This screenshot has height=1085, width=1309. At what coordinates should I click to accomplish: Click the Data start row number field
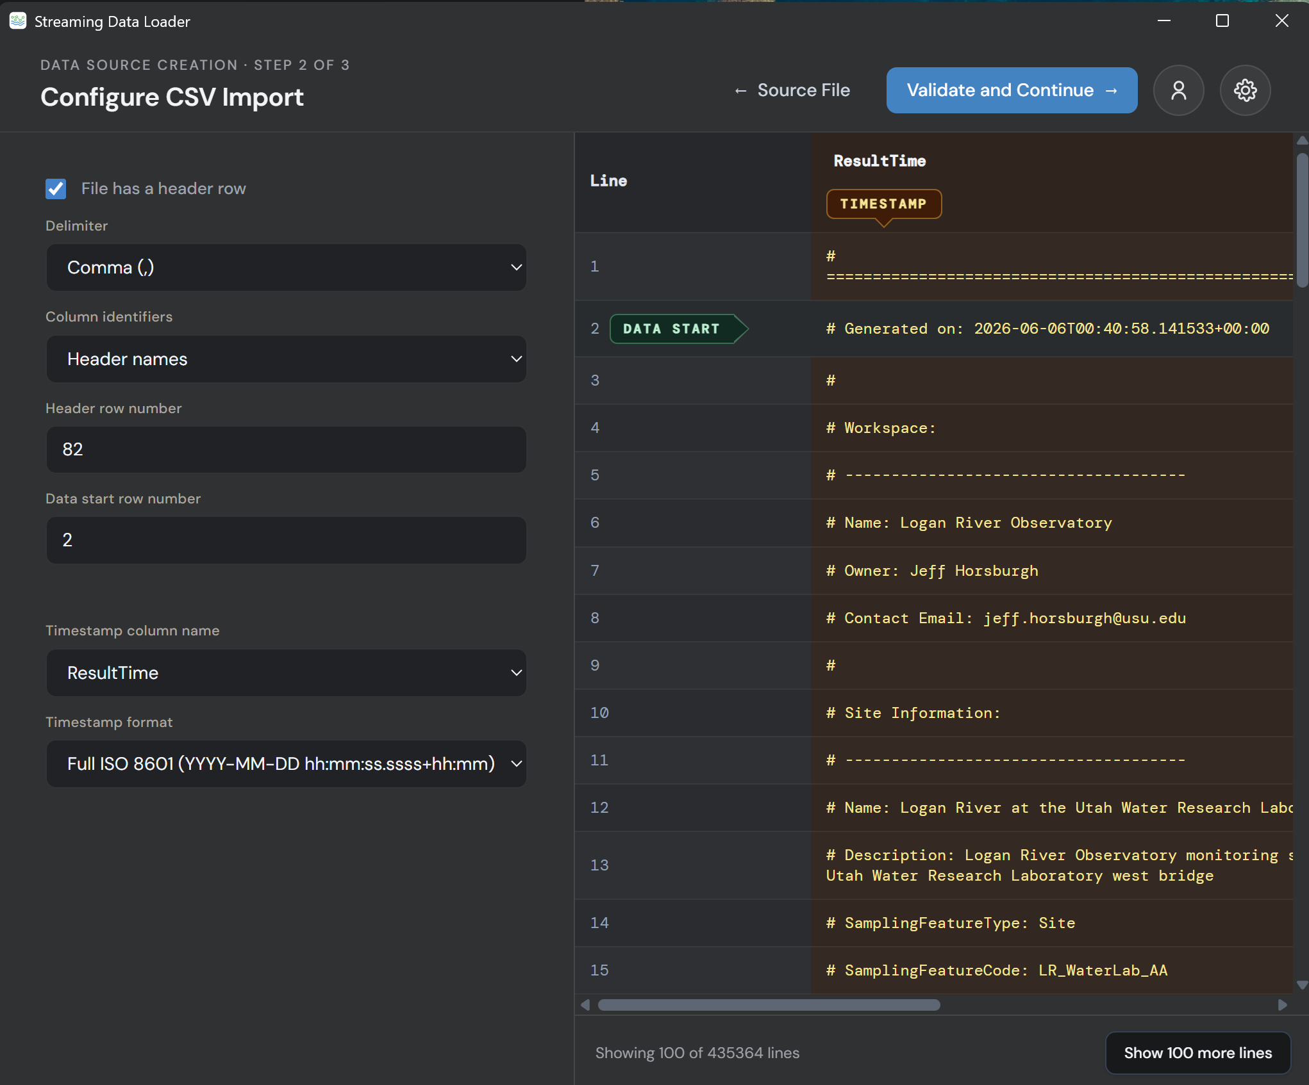coord(286,540)
